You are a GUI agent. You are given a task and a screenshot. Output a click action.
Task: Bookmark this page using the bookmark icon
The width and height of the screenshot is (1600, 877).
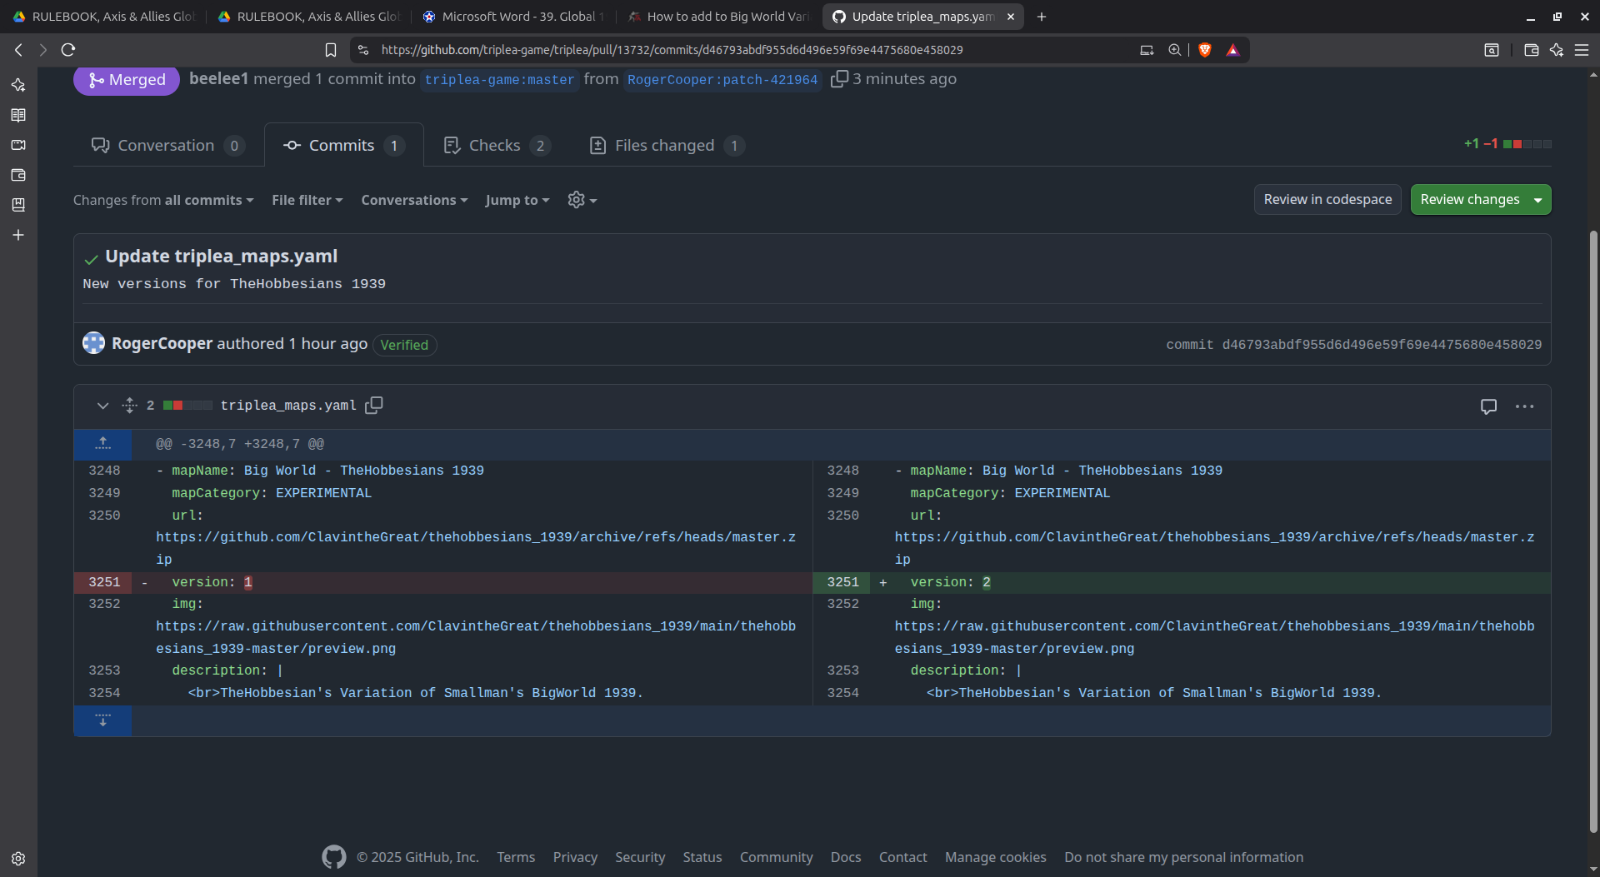[331, 50]
